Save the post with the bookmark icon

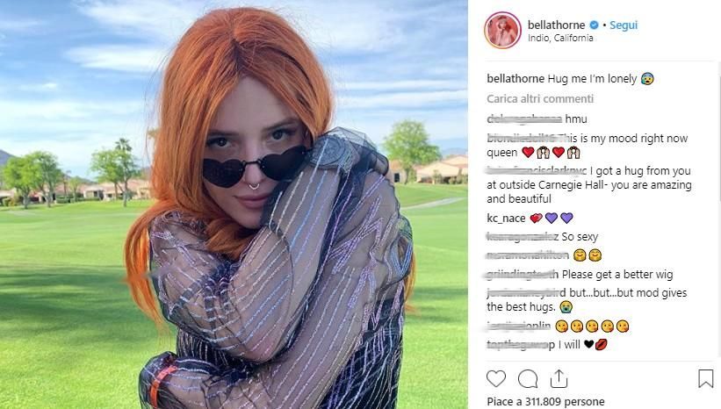coord(705,378)
